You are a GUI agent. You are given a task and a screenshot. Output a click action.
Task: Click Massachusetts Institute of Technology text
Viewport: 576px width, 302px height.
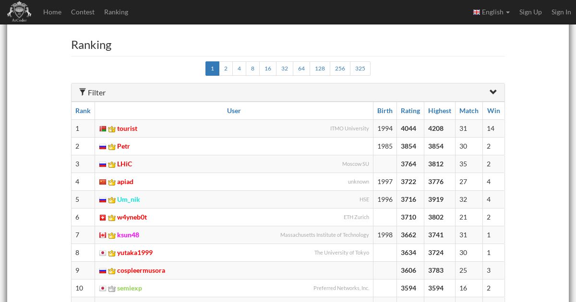coord(324,235)
